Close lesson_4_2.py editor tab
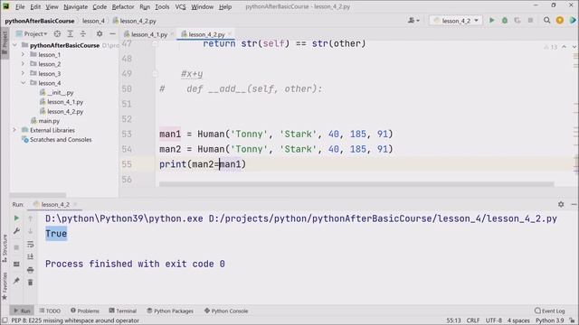The width and height of the screenshot is (579, 325). click(230, 34)
